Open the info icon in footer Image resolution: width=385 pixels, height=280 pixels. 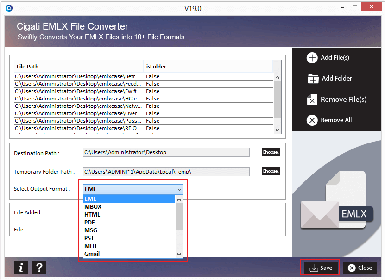tap(21, 268)
